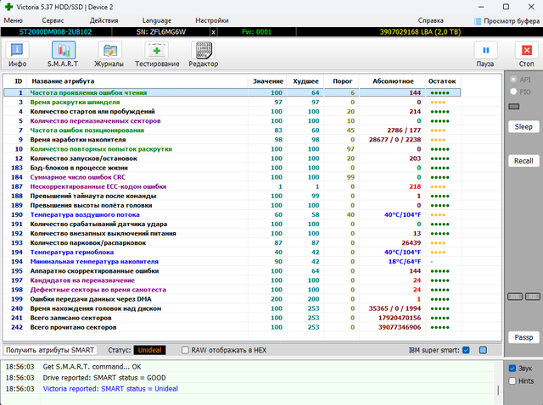
Task: Uncheck the IBM super smart checkbox
Action: click(466, 351)
